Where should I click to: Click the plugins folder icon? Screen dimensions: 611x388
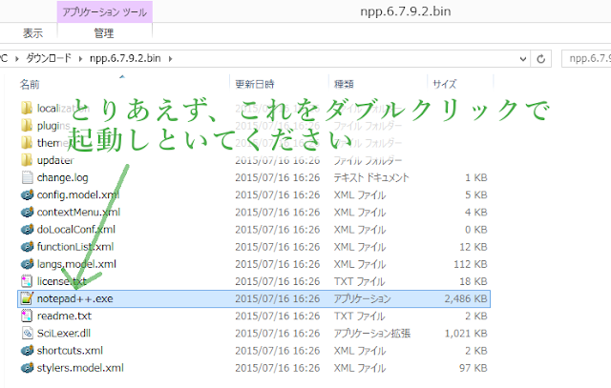[27, 125]
